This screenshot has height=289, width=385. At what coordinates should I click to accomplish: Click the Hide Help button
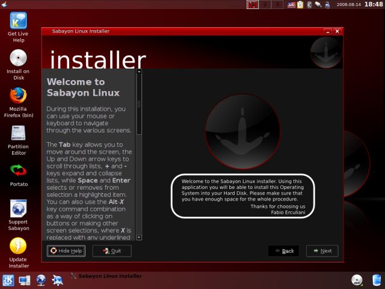coord(66,251)
